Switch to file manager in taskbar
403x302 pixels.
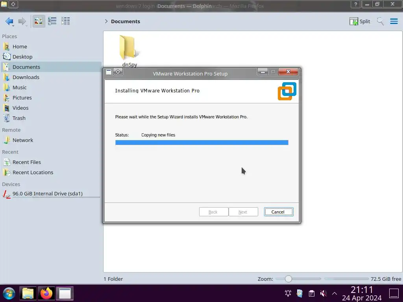28,293
